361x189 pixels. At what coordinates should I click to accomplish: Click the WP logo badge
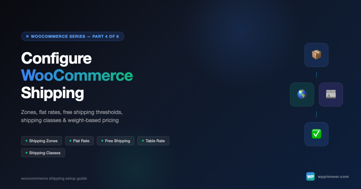(x=310, y=177)
